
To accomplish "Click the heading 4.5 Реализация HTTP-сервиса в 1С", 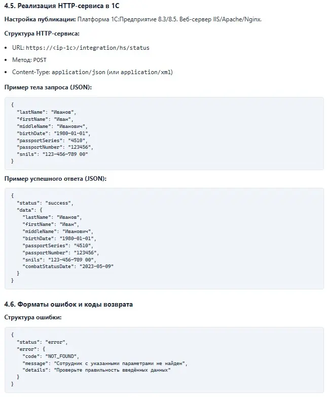I will tap(62, 6).
